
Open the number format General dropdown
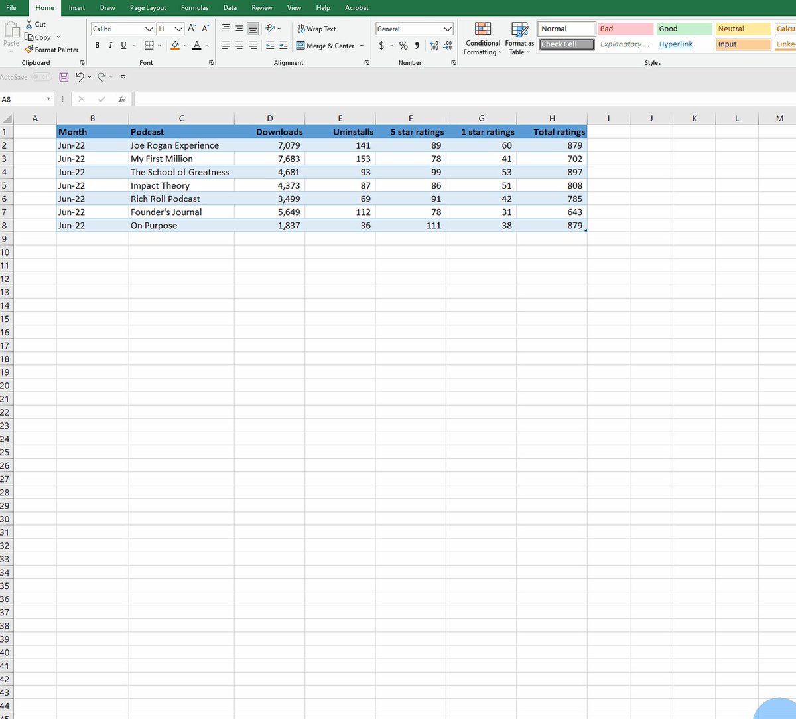click(x=448, y=29)
